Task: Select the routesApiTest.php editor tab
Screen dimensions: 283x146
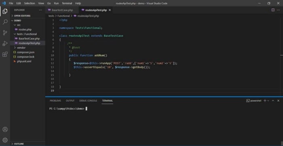Action: tap(96, 10)
